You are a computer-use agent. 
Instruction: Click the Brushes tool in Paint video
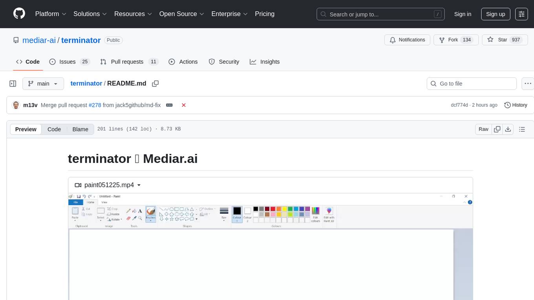[151, 214]
